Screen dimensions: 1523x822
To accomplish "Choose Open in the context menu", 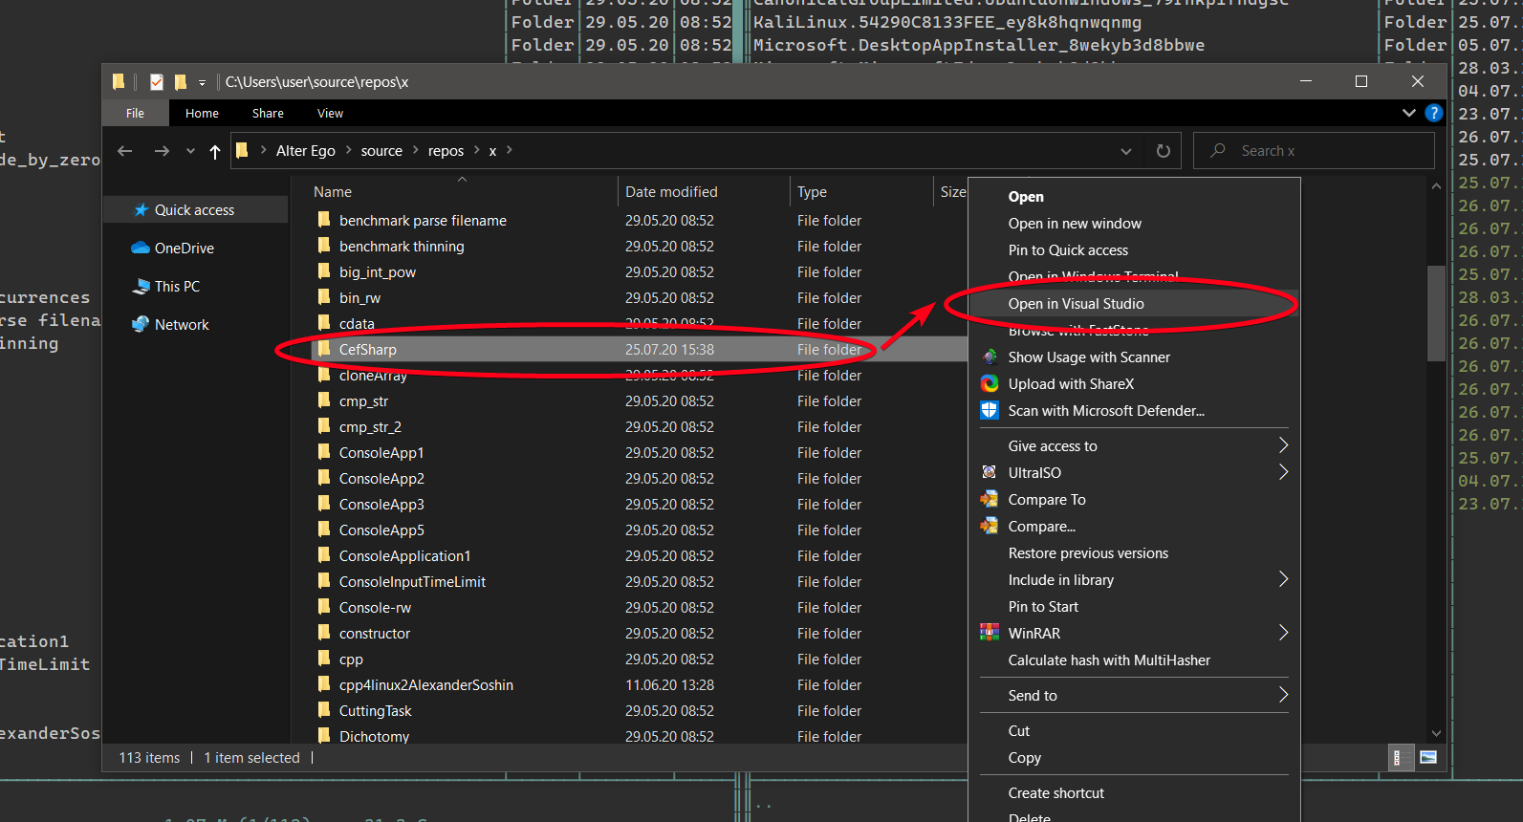I will click(x=1026, y=197).
